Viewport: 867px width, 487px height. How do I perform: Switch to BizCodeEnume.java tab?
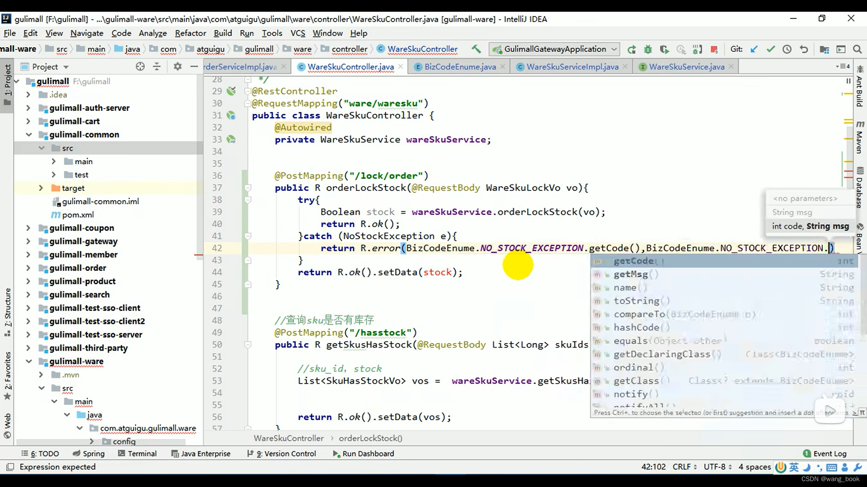tap(459, 67)
